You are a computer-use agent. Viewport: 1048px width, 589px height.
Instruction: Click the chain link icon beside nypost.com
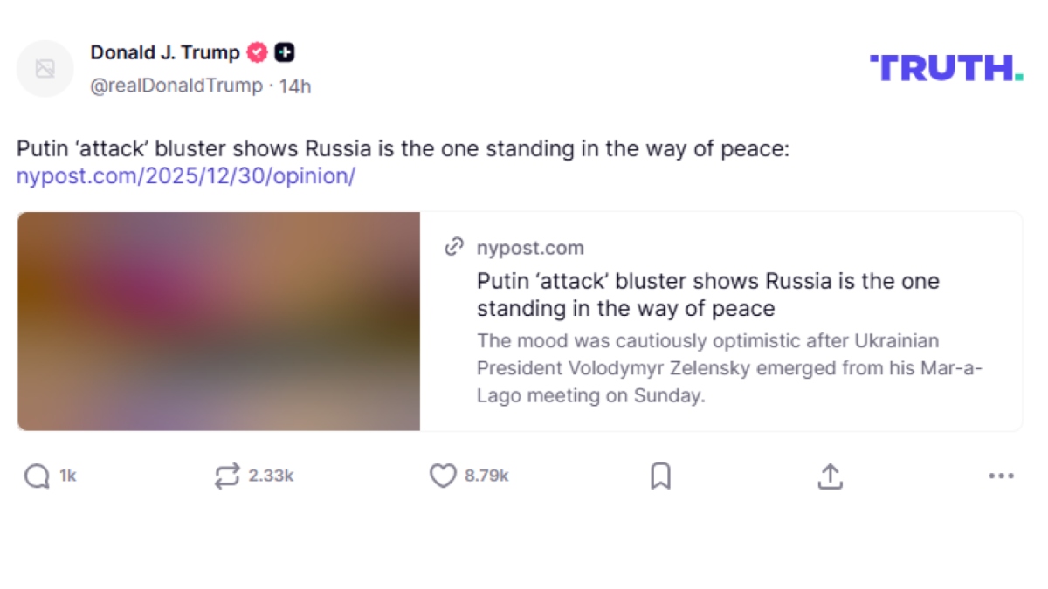[x=454, y=248]
